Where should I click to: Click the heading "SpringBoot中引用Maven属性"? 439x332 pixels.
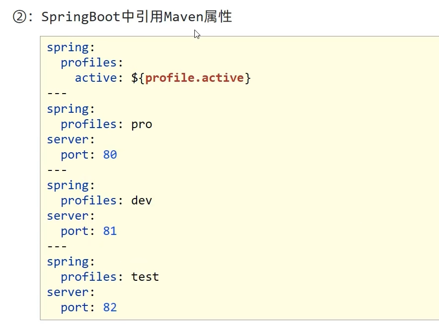tap(137, 17)
